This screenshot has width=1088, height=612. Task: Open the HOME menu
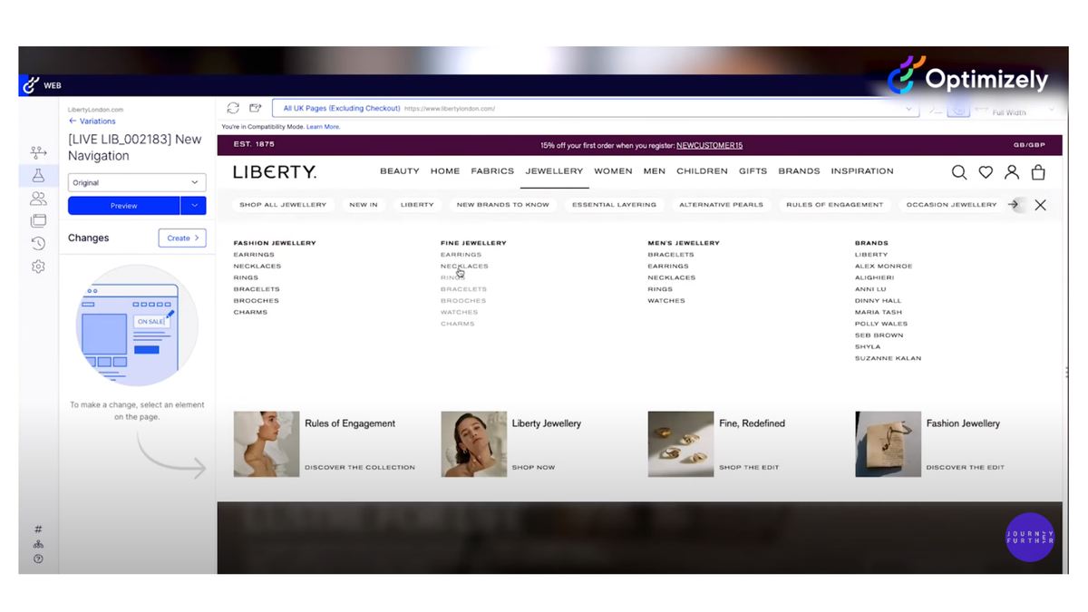coord(445,171)
